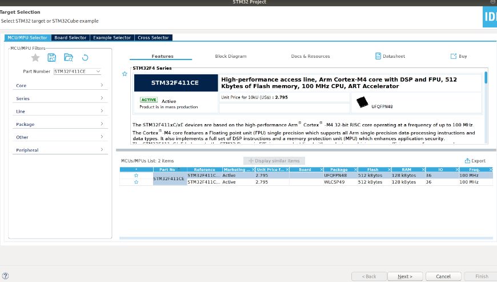
Task: Hide the IO column via X
Action: click(457, 170)
